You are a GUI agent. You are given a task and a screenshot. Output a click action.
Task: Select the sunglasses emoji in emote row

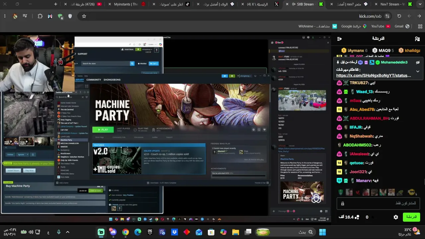tap(412, 192)
